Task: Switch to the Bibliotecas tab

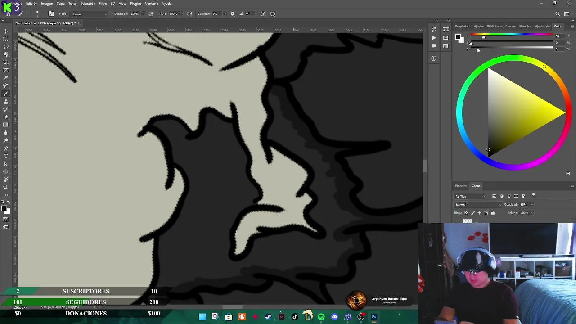Action: tap(495, 26)
